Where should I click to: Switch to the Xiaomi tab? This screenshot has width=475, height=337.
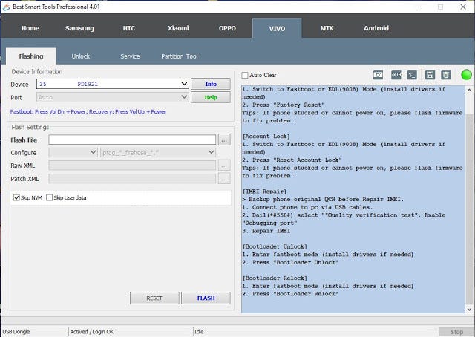click(178, 28)
